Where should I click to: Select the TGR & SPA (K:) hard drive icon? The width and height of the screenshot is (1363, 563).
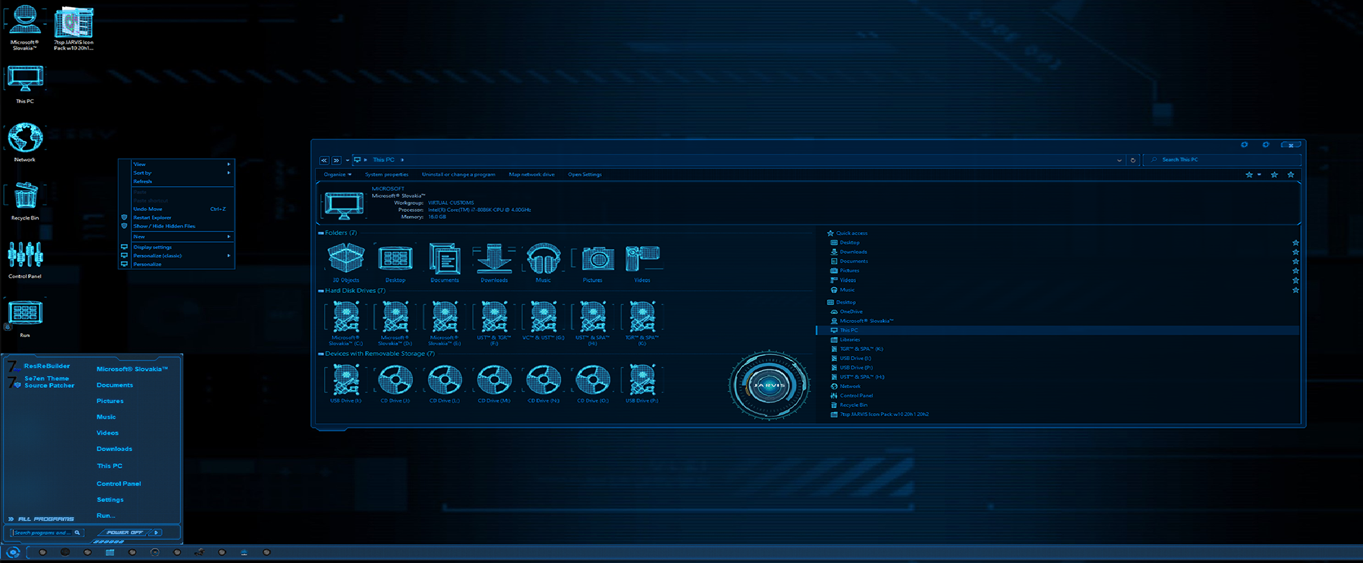642,317
